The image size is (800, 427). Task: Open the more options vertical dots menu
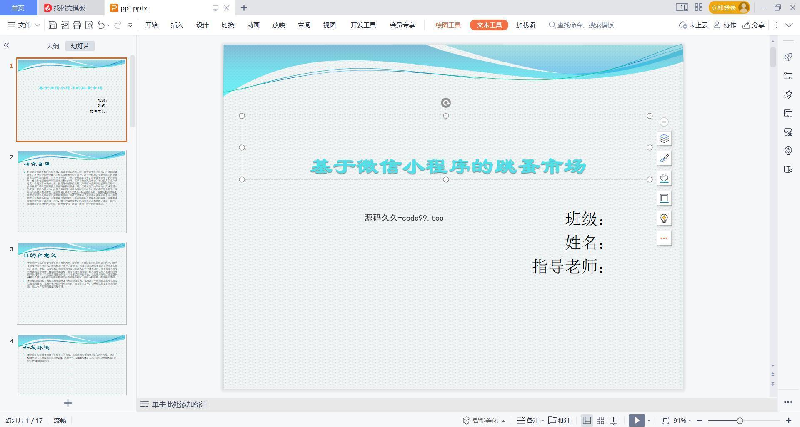tap(776, 25)
